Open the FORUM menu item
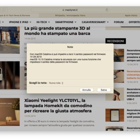Screen dimensions: 140x140 [119, 22]
